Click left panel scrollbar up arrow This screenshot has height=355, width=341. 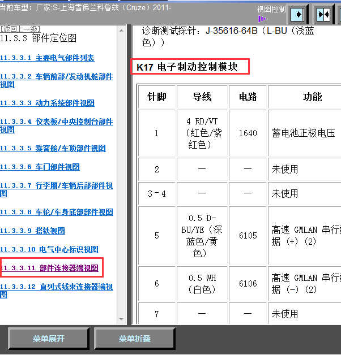tap(121, 31)
